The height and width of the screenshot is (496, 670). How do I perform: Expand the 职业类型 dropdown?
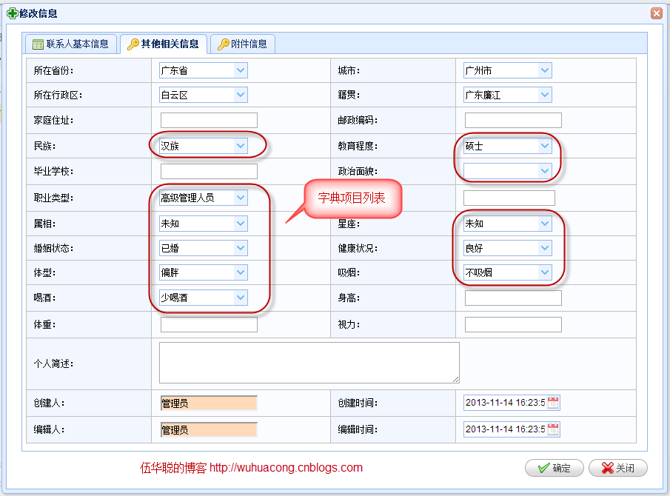(x=241, y=198)
